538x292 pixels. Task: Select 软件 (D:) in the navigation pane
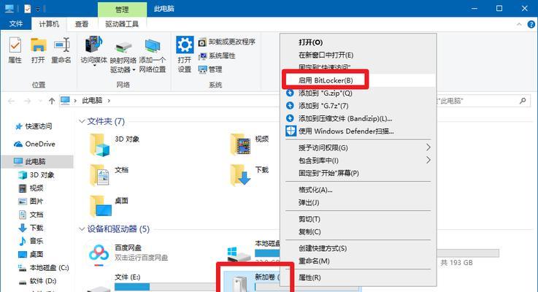click(x=37, y=281)
